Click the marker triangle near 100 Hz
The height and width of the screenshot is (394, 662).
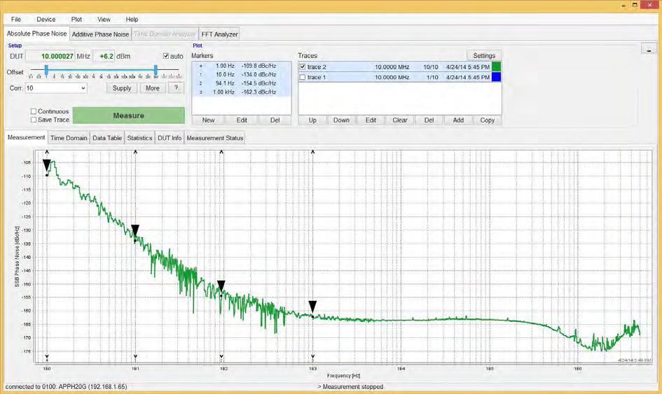[x=221, y=286]
